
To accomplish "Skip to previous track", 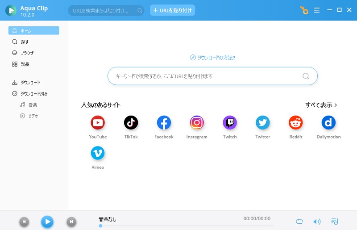I will click(24, 222).
